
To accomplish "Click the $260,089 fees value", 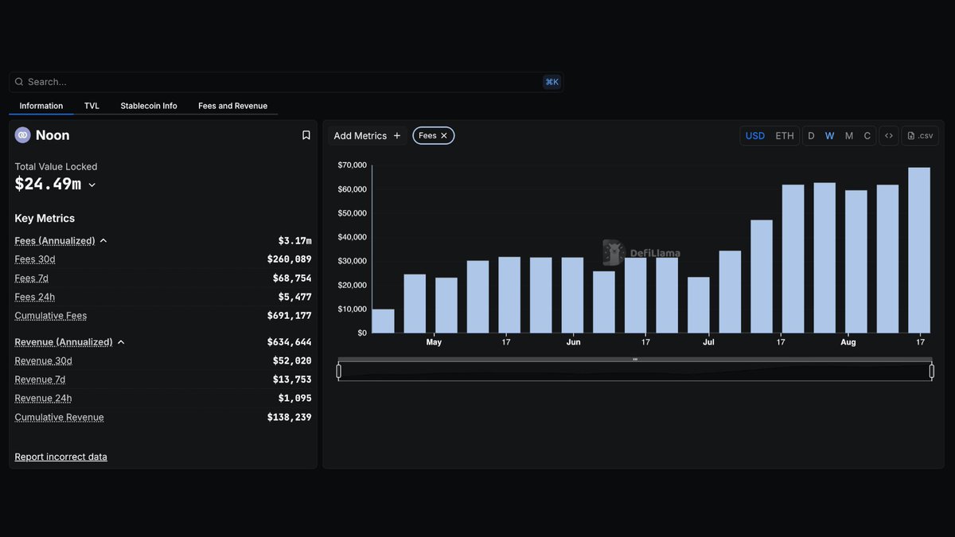I will tap(289, 259).
